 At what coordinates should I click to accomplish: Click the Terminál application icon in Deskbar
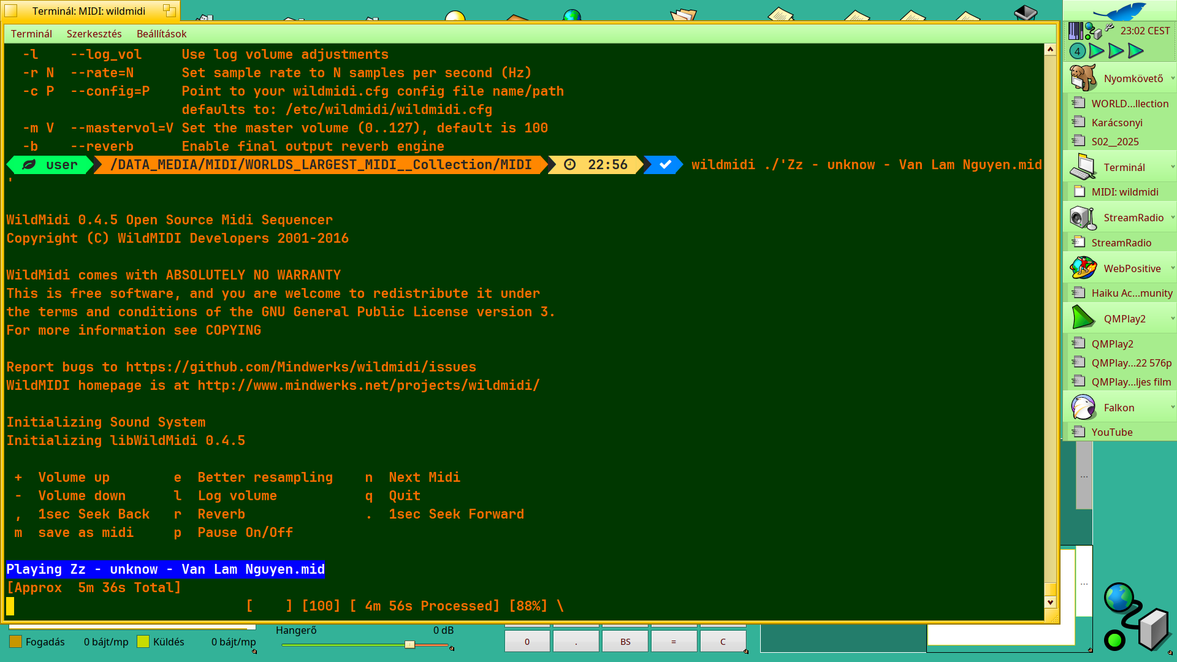(x=1083, y=167)
